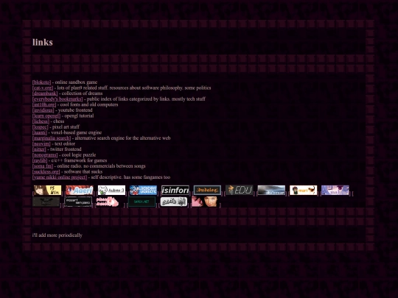Viewport: 398px width, 298px height.
Task: Click 'pixel art stuff' description
Action: click(x=66, y=127)
